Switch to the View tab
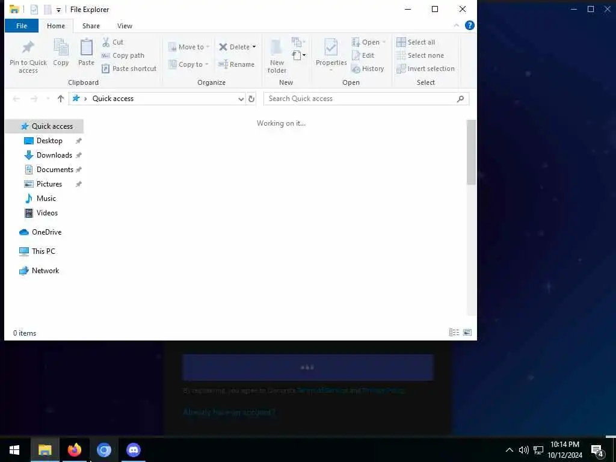Viewport: 616px width, 462px height. pos(125,26)
